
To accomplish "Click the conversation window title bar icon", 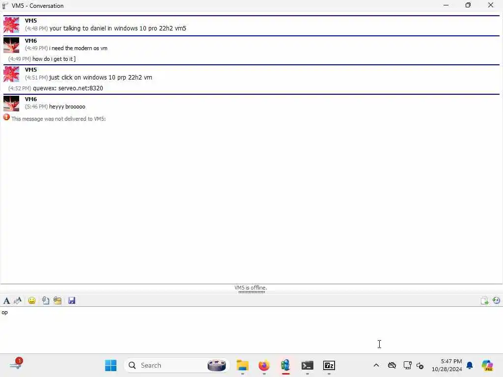I will pos(5,5).
